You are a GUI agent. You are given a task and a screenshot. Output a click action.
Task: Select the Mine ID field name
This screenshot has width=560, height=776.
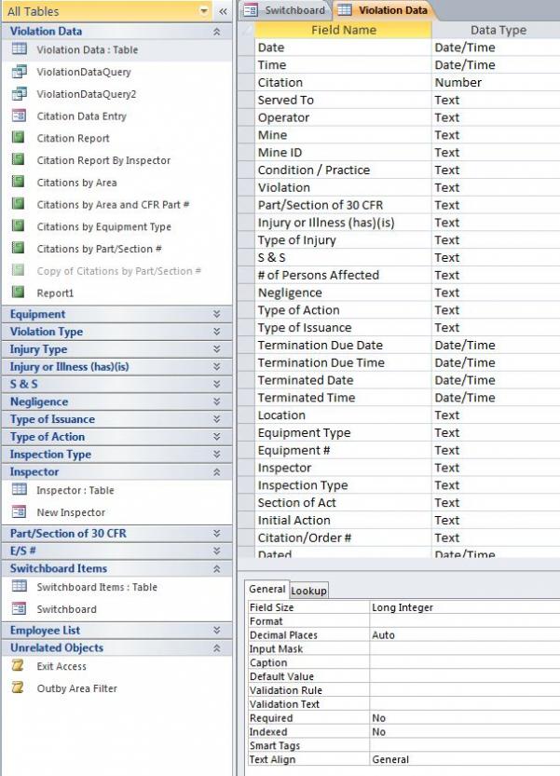point(343,153)
